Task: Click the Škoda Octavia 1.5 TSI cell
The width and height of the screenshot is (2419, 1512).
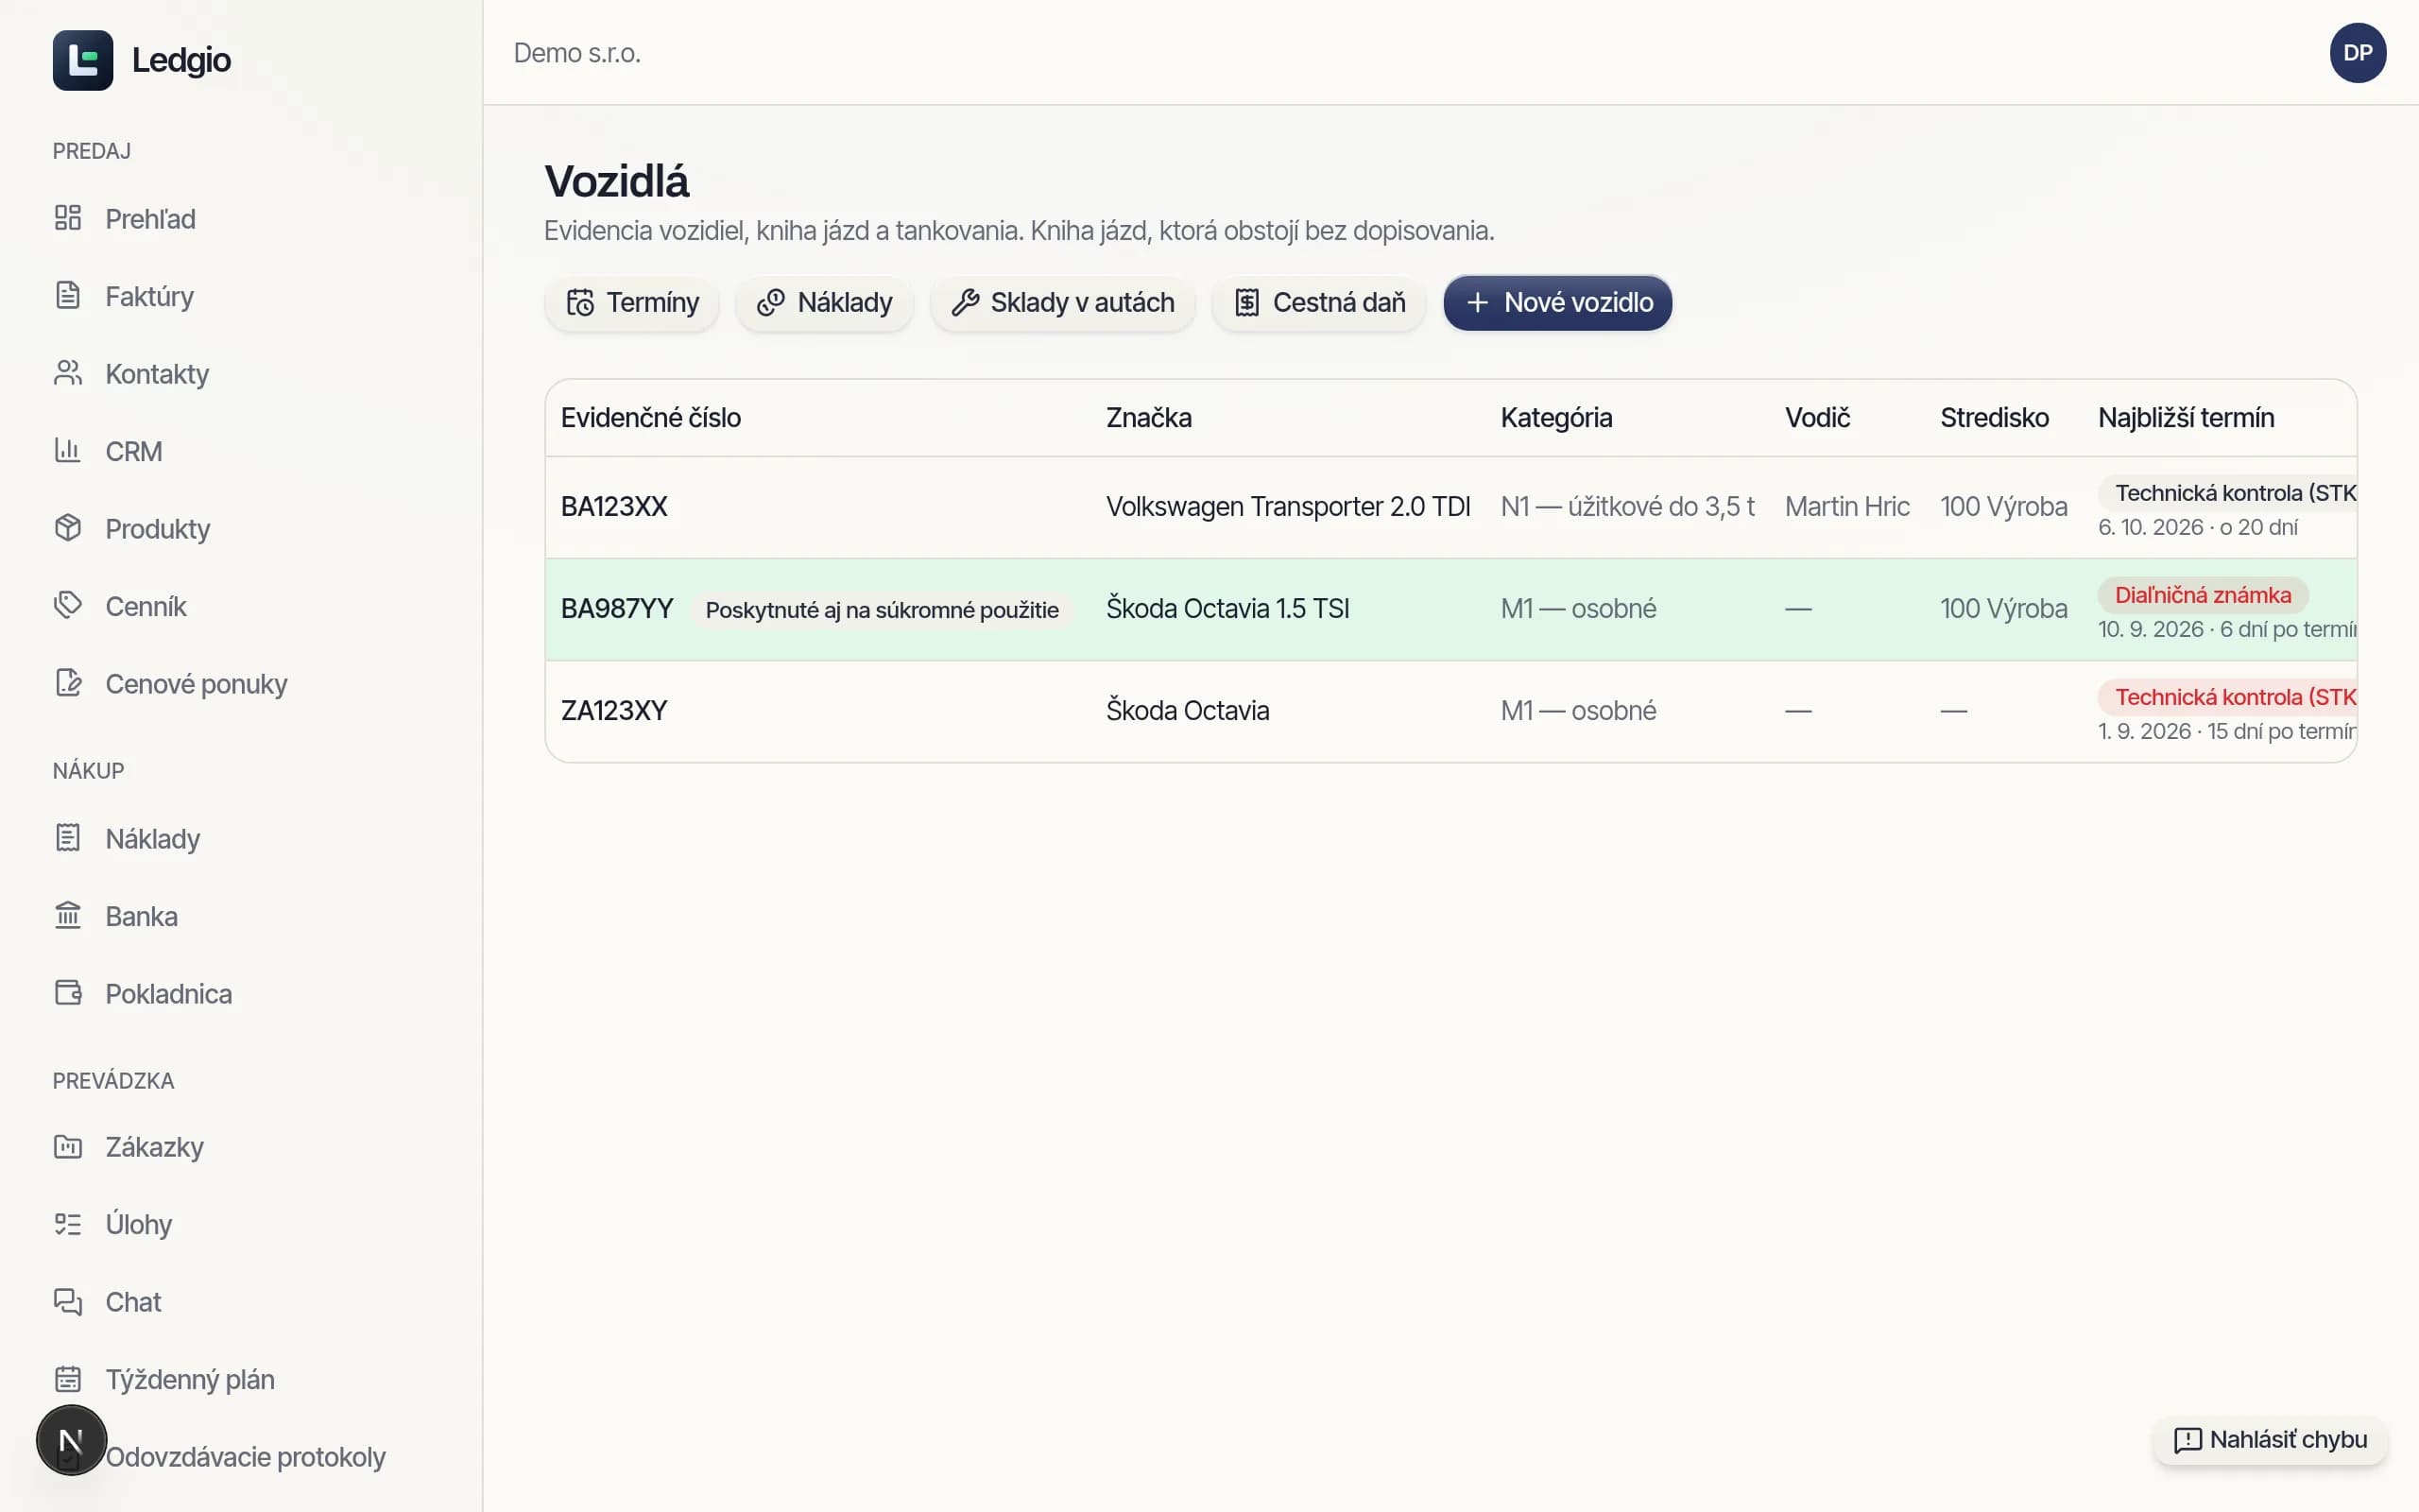Action: [x=1227, y=609]
